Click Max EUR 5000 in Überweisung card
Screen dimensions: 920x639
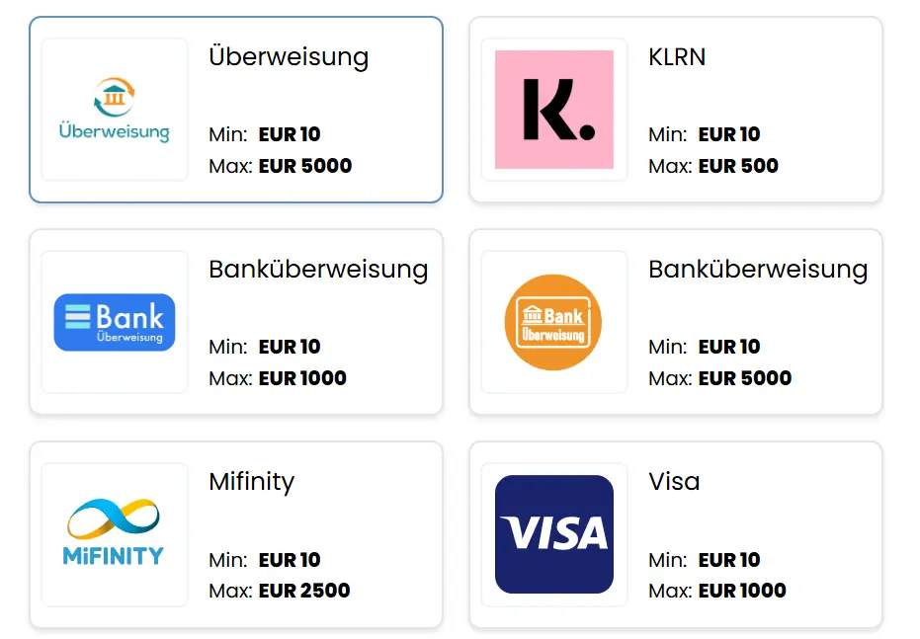pyautogui.click(x=281, y=166)
